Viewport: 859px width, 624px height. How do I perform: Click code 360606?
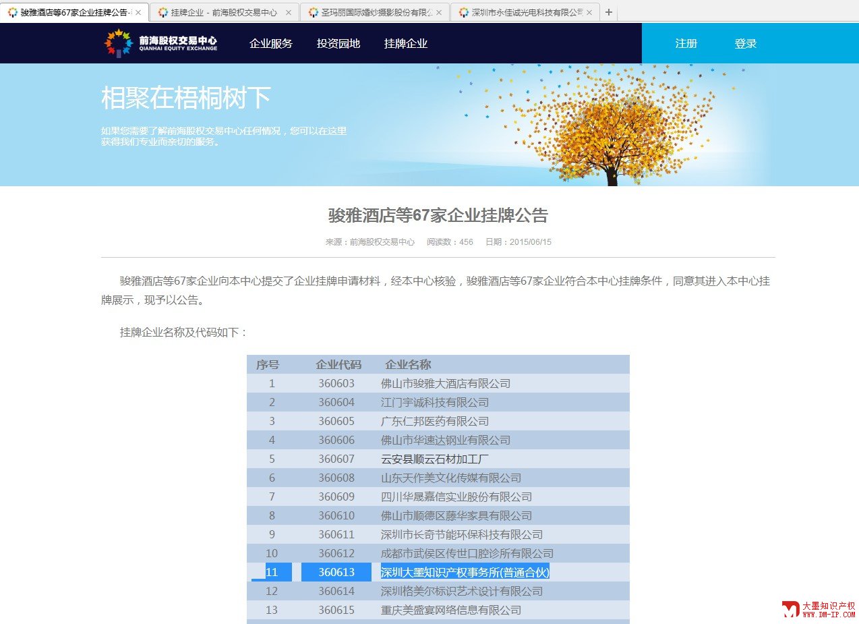(336, 440)
